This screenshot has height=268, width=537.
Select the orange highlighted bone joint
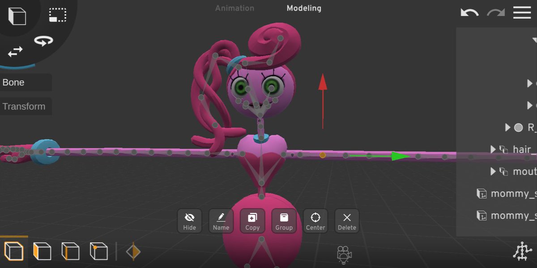323,155
